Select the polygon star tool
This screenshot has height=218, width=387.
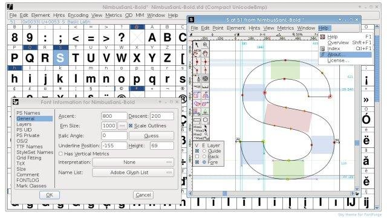pyautogui.click(x=205, y=120)
